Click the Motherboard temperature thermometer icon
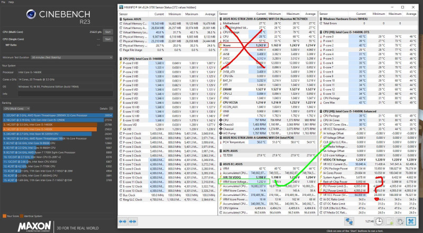The image size is (423, 233). pos(221,23)
